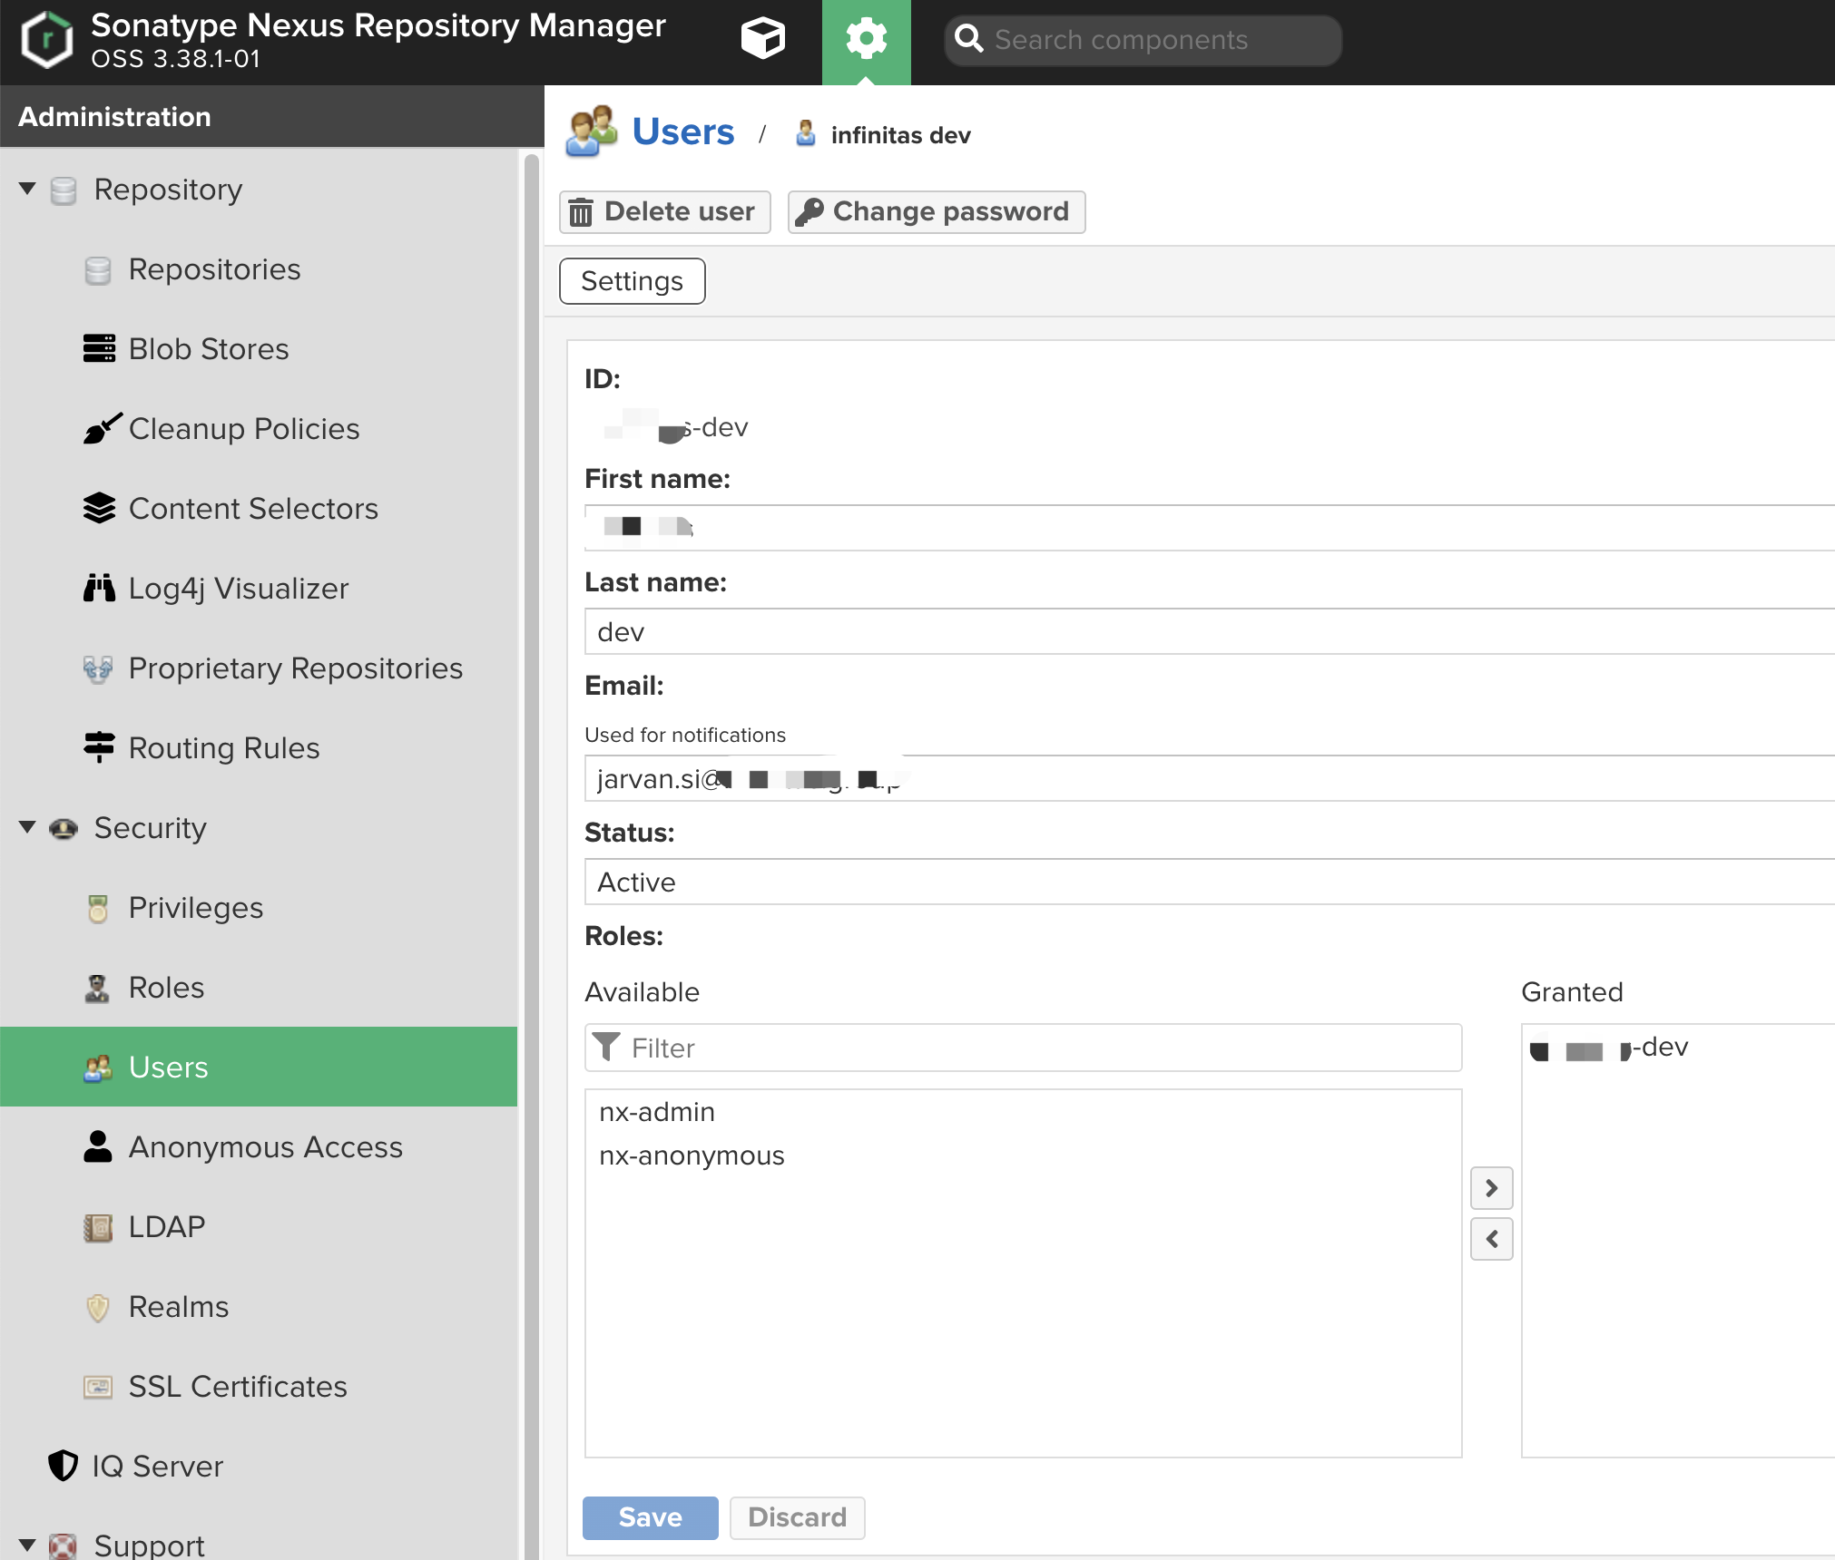Click the Cleanup Policies broom icon

102,428
